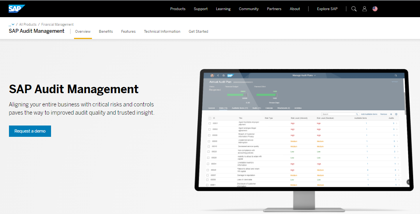Click back arrow in Audit Plan screenshot
Screen dimensions: 420x214
pos(218,76)
